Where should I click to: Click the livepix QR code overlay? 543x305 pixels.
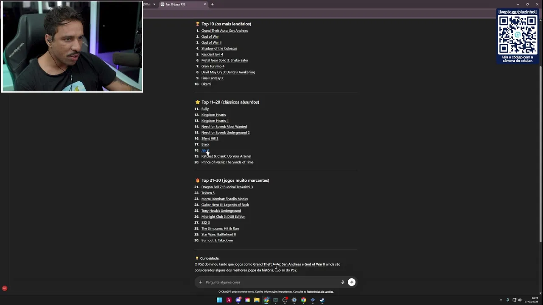[517, 36]
